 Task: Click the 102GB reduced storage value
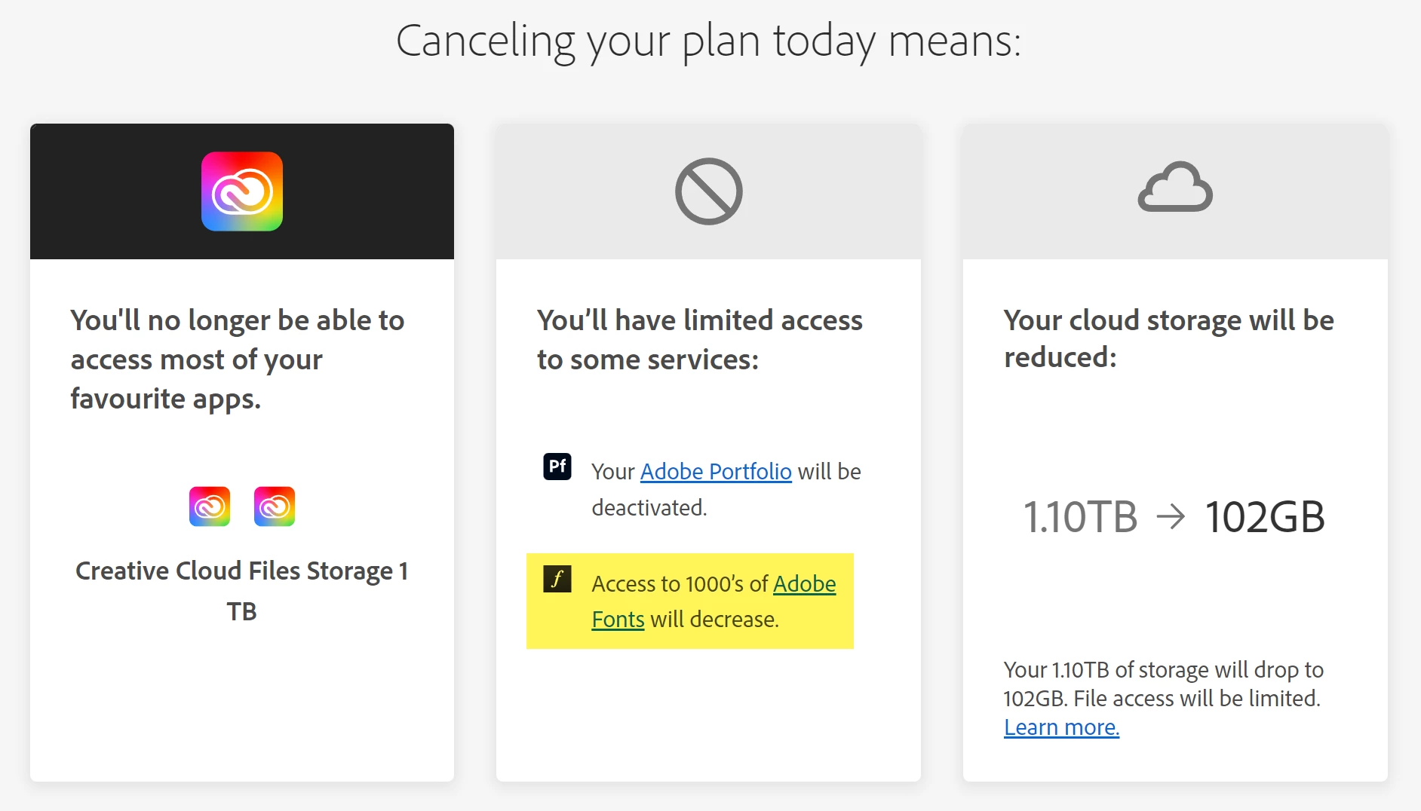coord(1265,517)
